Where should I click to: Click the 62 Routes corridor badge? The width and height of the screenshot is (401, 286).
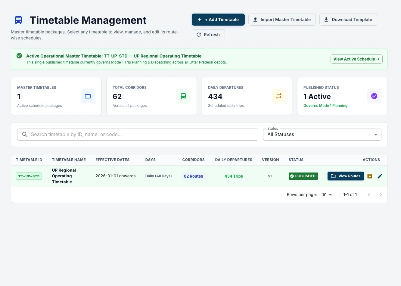click(x=194, y=176)
